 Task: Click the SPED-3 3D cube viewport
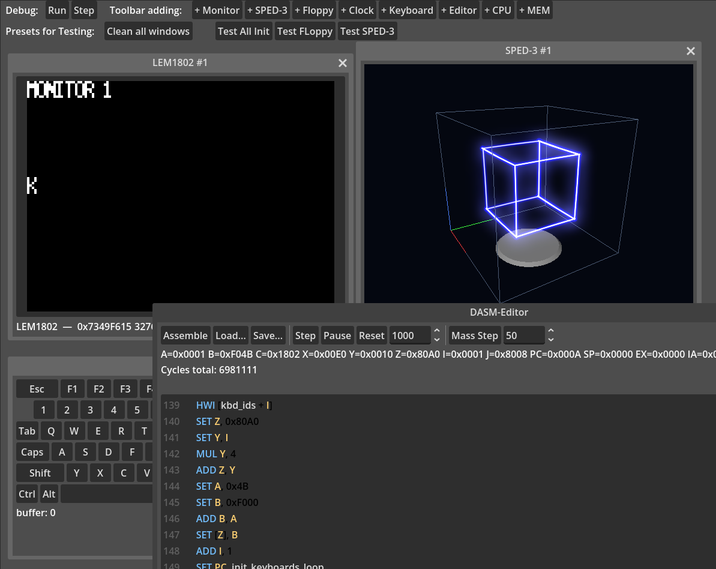click(528, 183)
